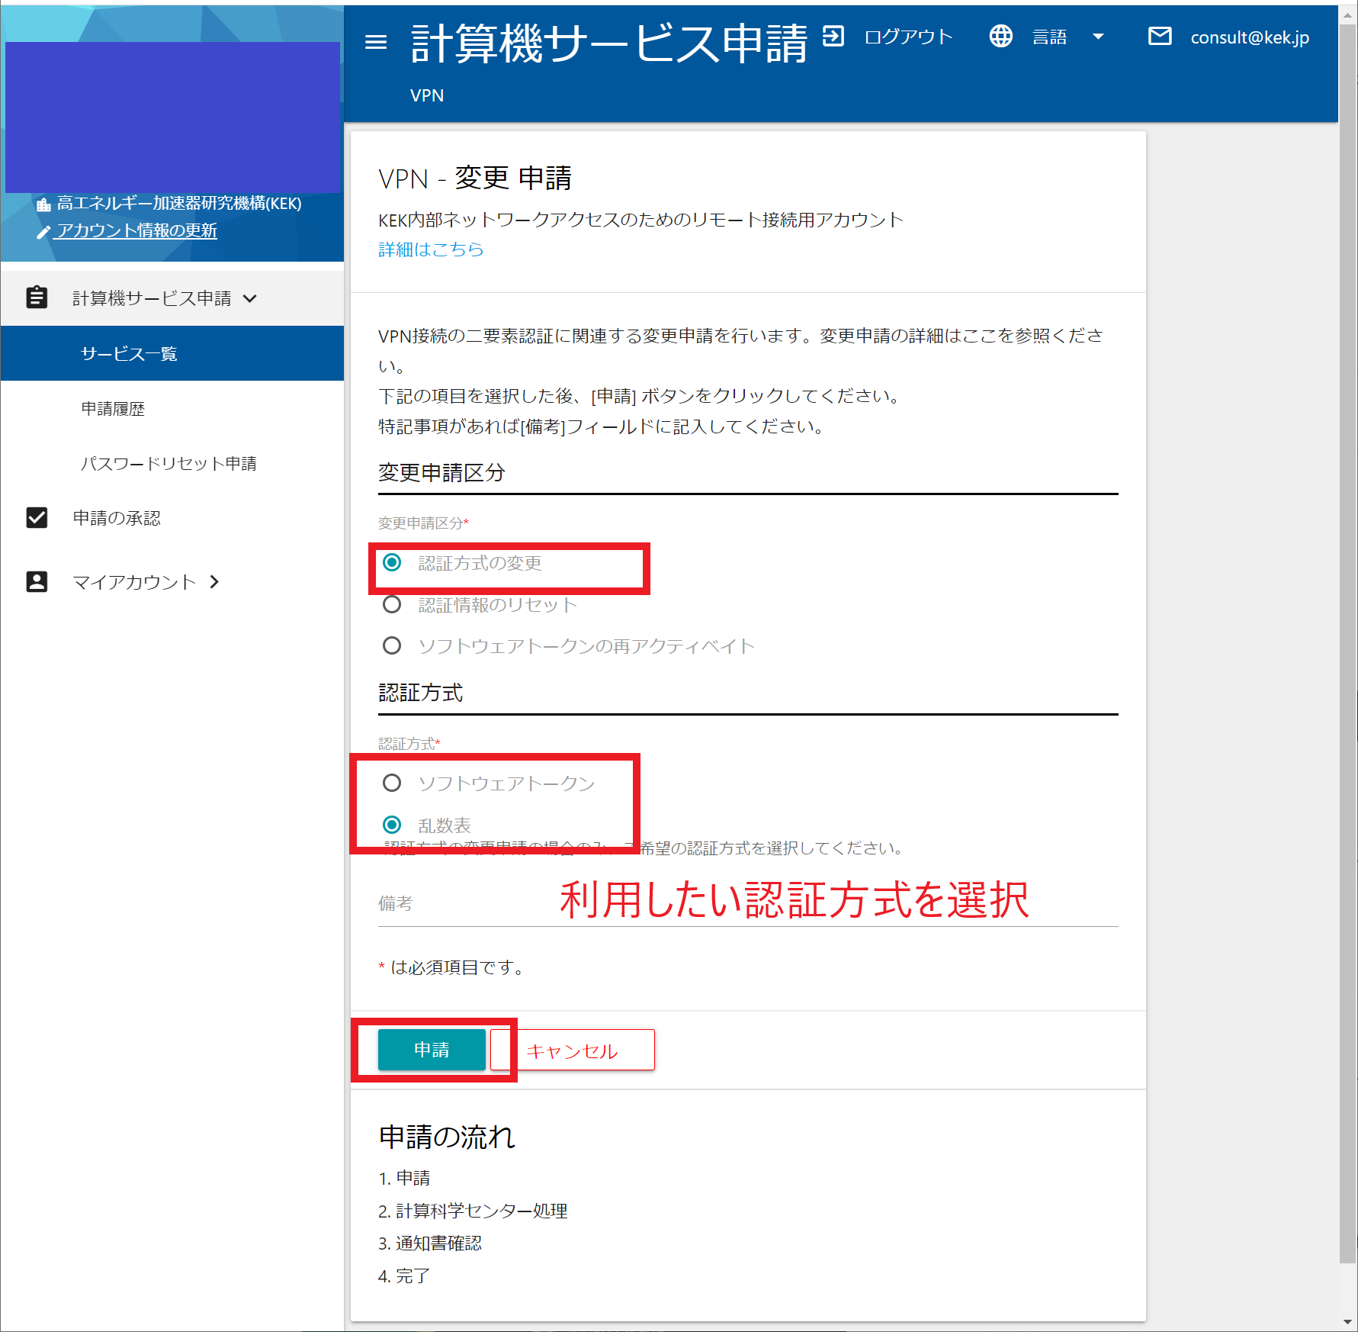Click the clipboard icon for 計算機サービス申請
1358x1332 pixels.
click(x=37, y=298)
